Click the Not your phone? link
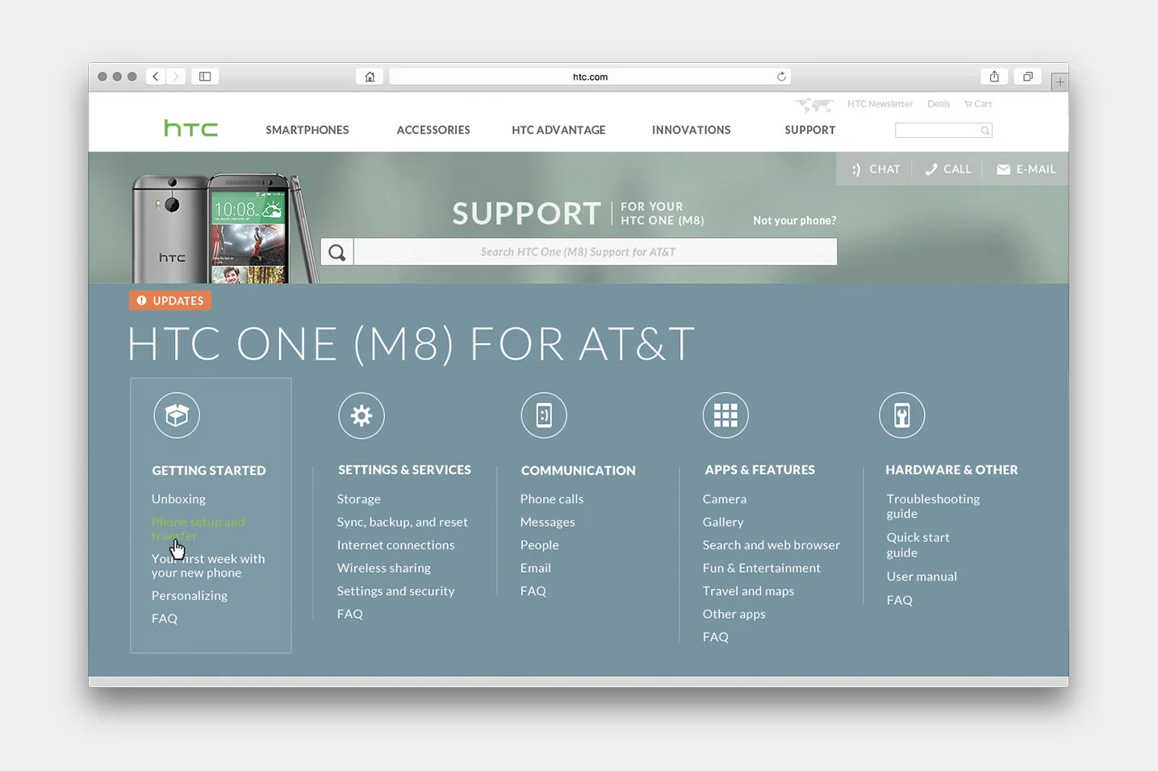This screenshot has width=1158, height=771. click(795, 220)
